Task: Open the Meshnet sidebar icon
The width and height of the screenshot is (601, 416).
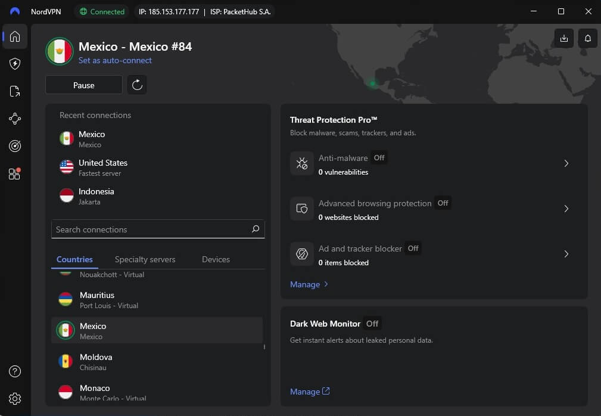Action: [15, 119]
